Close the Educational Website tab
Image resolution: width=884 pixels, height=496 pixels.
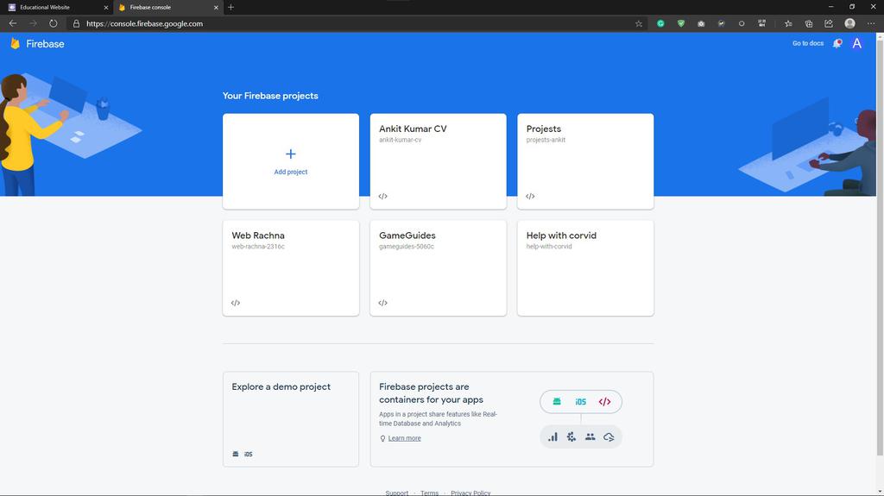pos(105,7)
